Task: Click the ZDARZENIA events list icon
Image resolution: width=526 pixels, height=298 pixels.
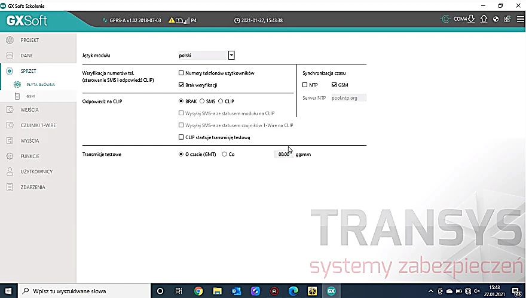Action: pos(10,187)
